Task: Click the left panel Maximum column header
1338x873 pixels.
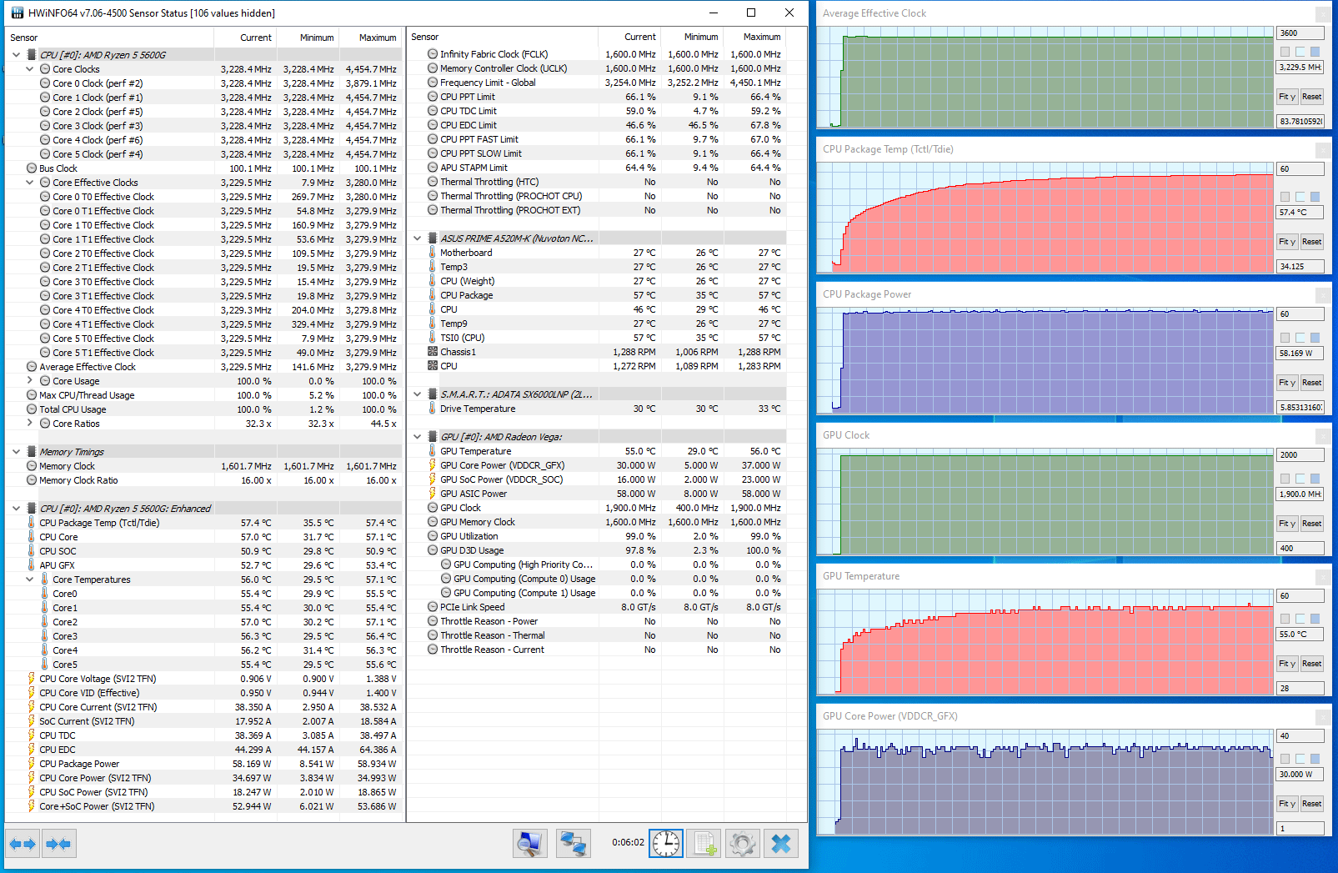Action: click(370, 38)
